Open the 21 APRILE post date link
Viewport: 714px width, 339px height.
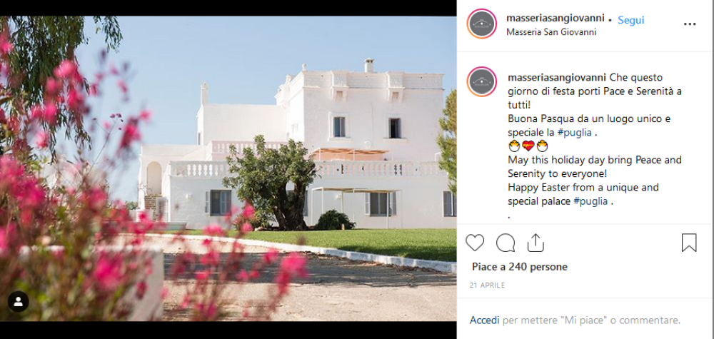point(487,285)
